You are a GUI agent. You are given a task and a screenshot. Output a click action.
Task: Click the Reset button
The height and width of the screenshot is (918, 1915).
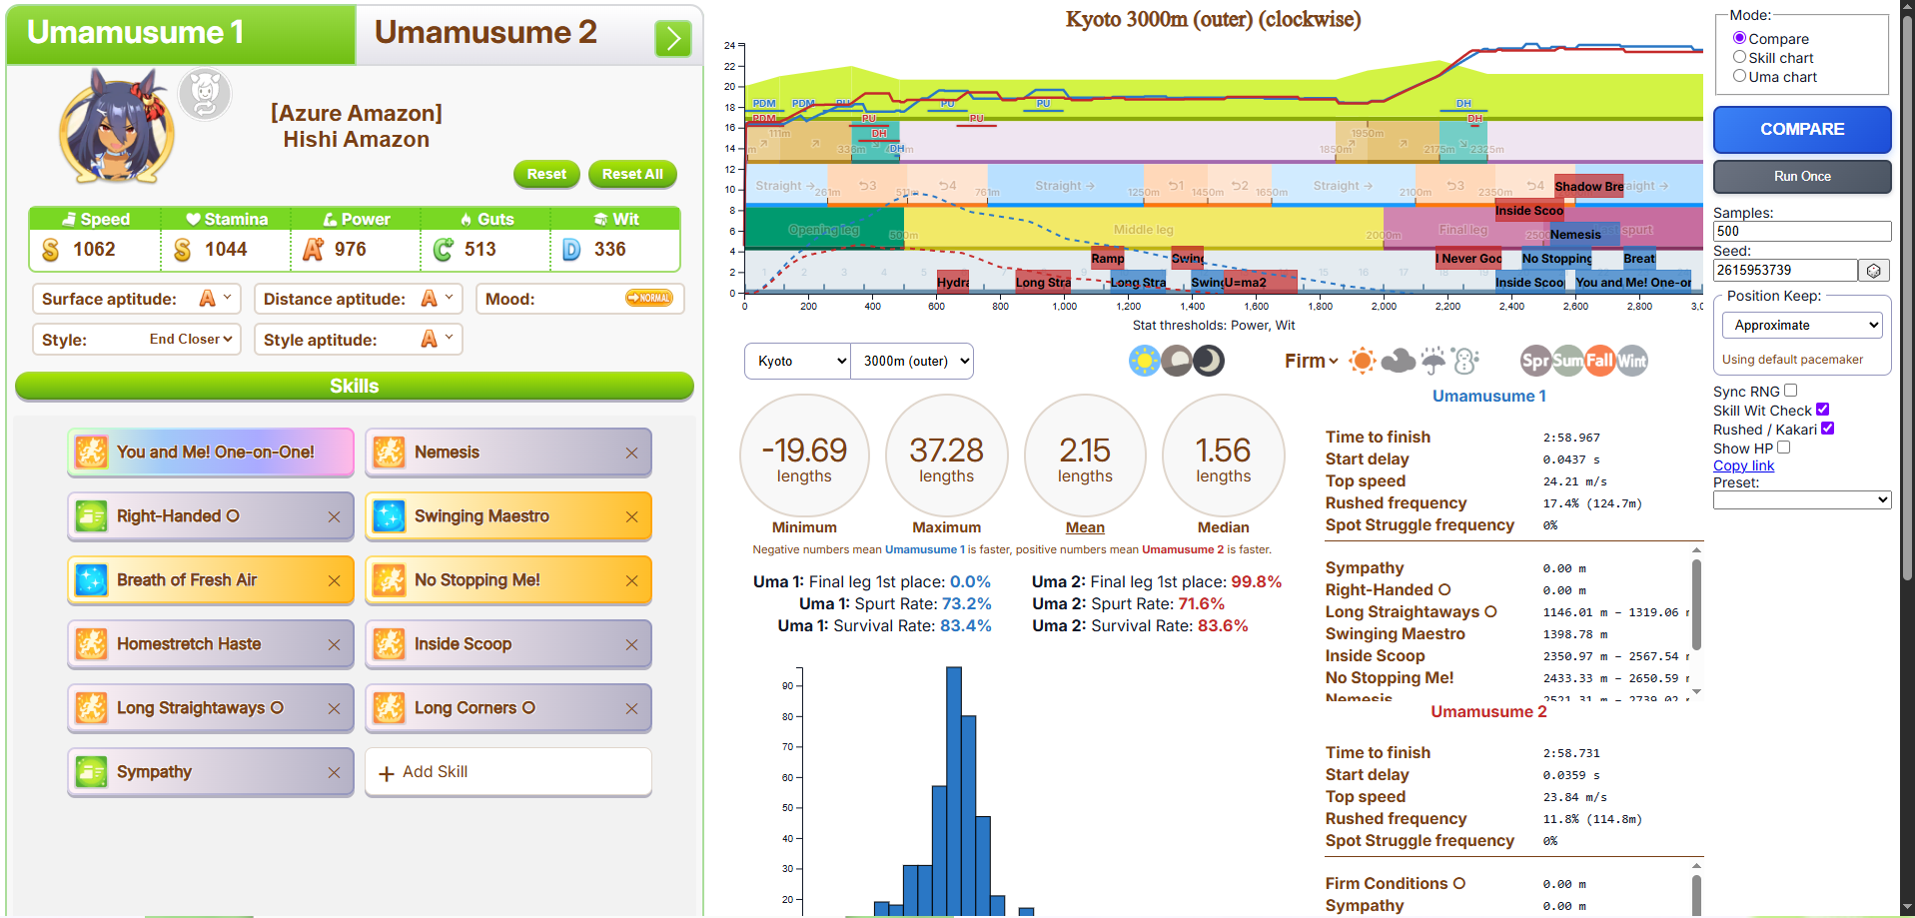(546, 174)
